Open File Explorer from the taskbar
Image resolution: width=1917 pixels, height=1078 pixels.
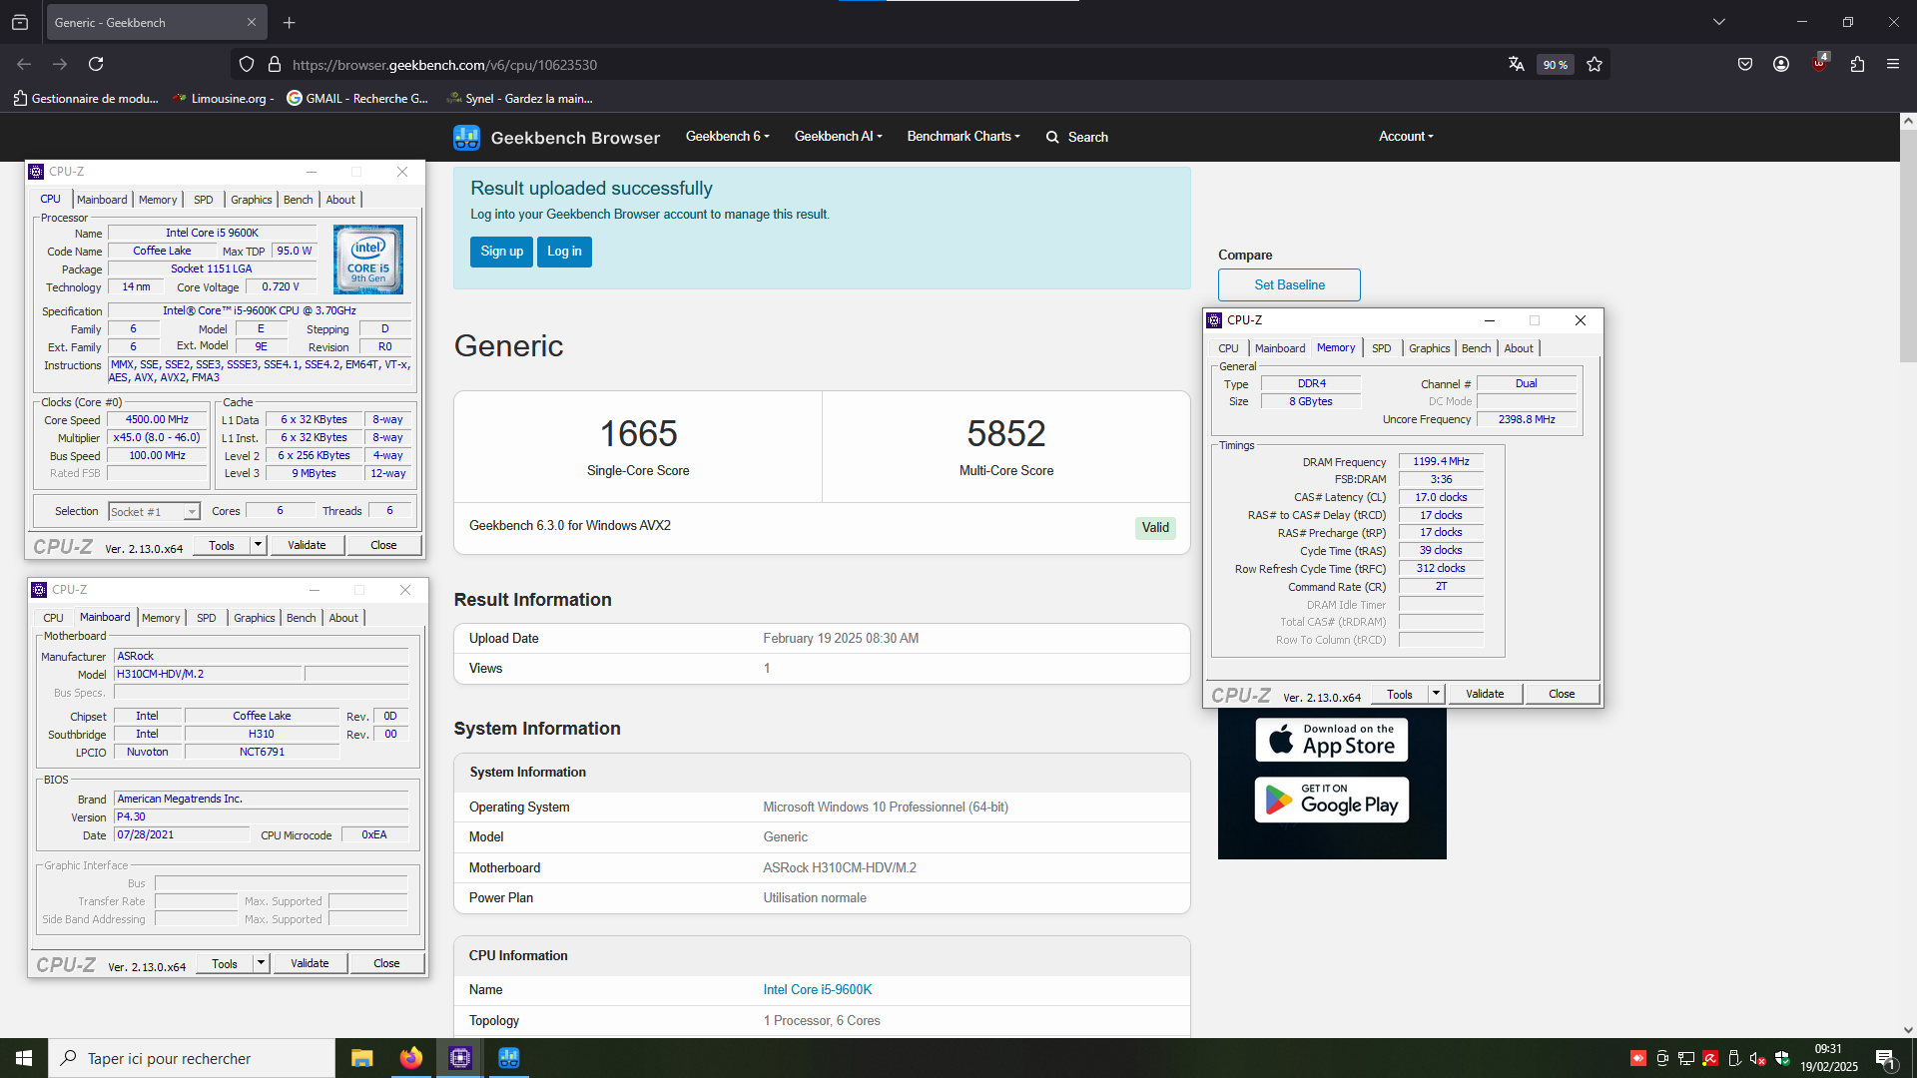pyautogui.click(x=361, y=1058)
